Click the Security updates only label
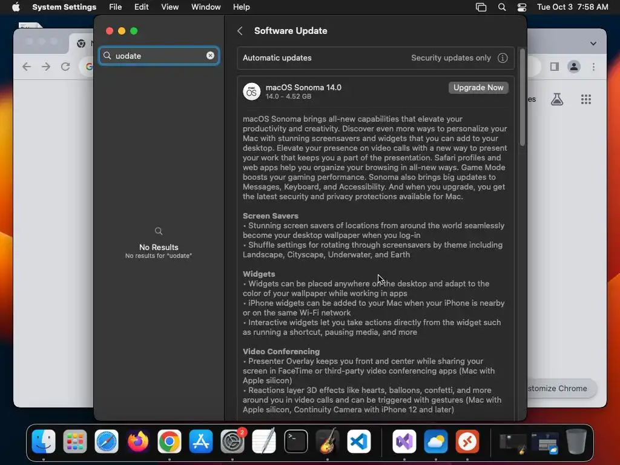Viewport: 620px width, 465px height. click(x=450, y=58)
